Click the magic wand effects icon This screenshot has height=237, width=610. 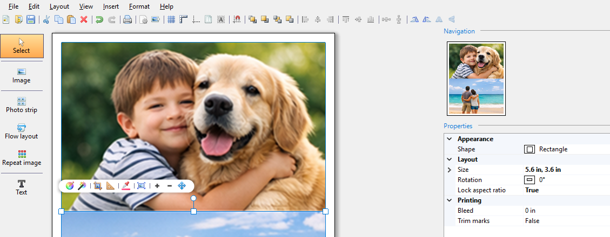[x=82, y=186]
